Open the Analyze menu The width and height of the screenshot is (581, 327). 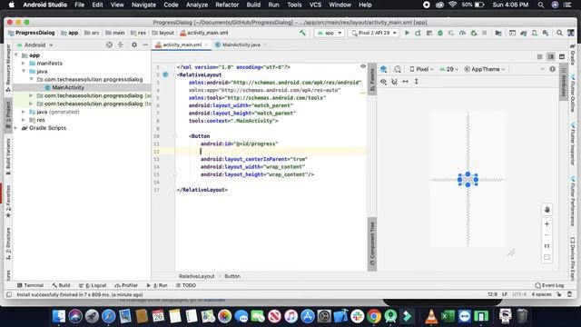click(x=197, y=5)
